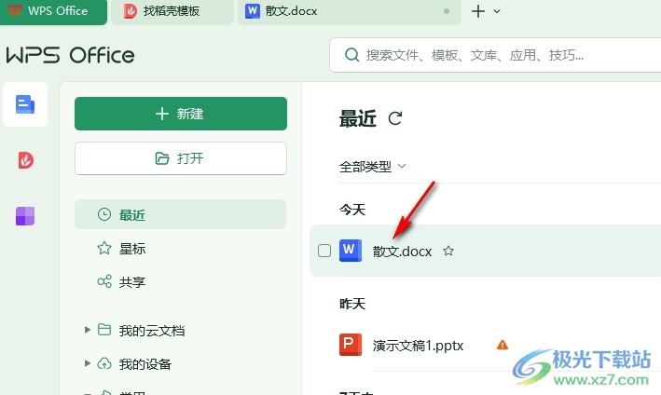Refresh the 最近 recent list
Viewport: 661px width, 395px height.
(395, 118)
